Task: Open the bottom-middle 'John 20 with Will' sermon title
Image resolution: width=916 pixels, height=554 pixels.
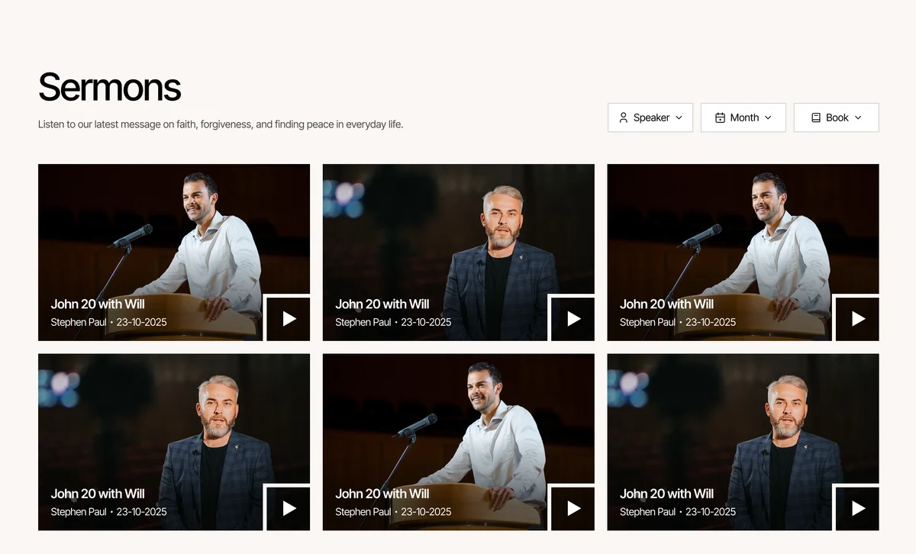Action: pos(382,494)
